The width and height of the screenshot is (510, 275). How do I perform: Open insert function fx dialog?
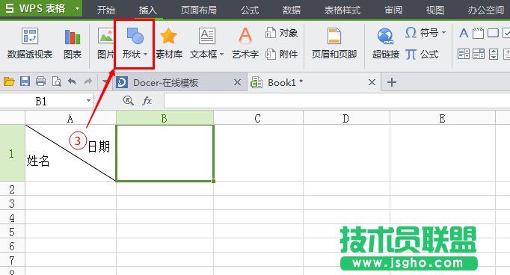(x=147, y=101)
